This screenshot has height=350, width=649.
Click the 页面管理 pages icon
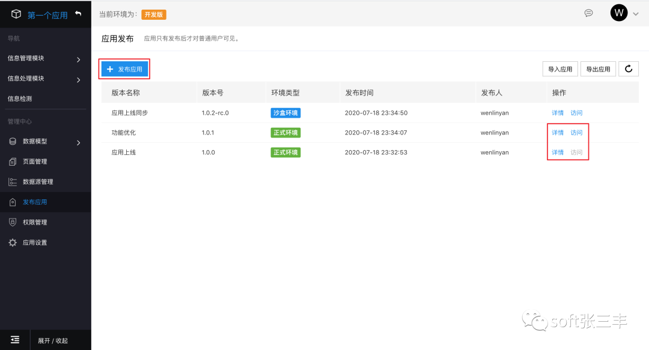13,161
